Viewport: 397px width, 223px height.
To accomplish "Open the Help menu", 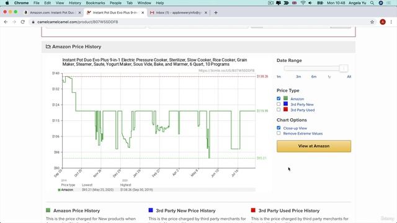I will click(x=160, y=3).
